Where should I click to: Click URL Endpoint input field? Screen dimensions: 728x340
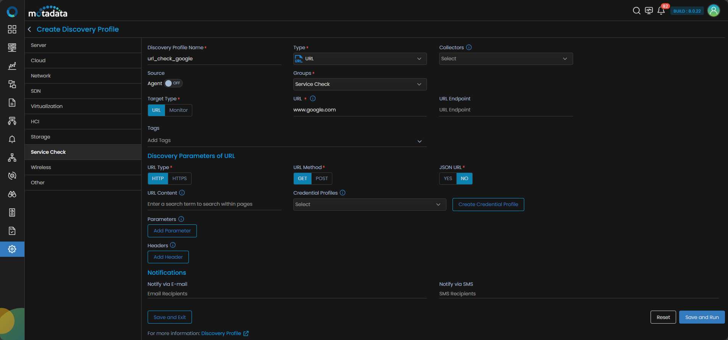[506, 110]
